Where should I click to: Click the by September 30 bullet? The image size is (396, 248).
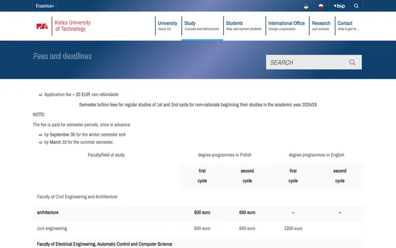click(85, 135)
